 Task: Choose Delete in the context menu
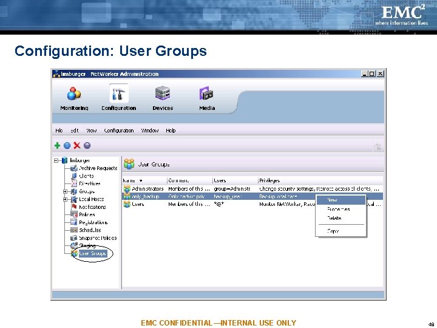click(x=340, y=218)
